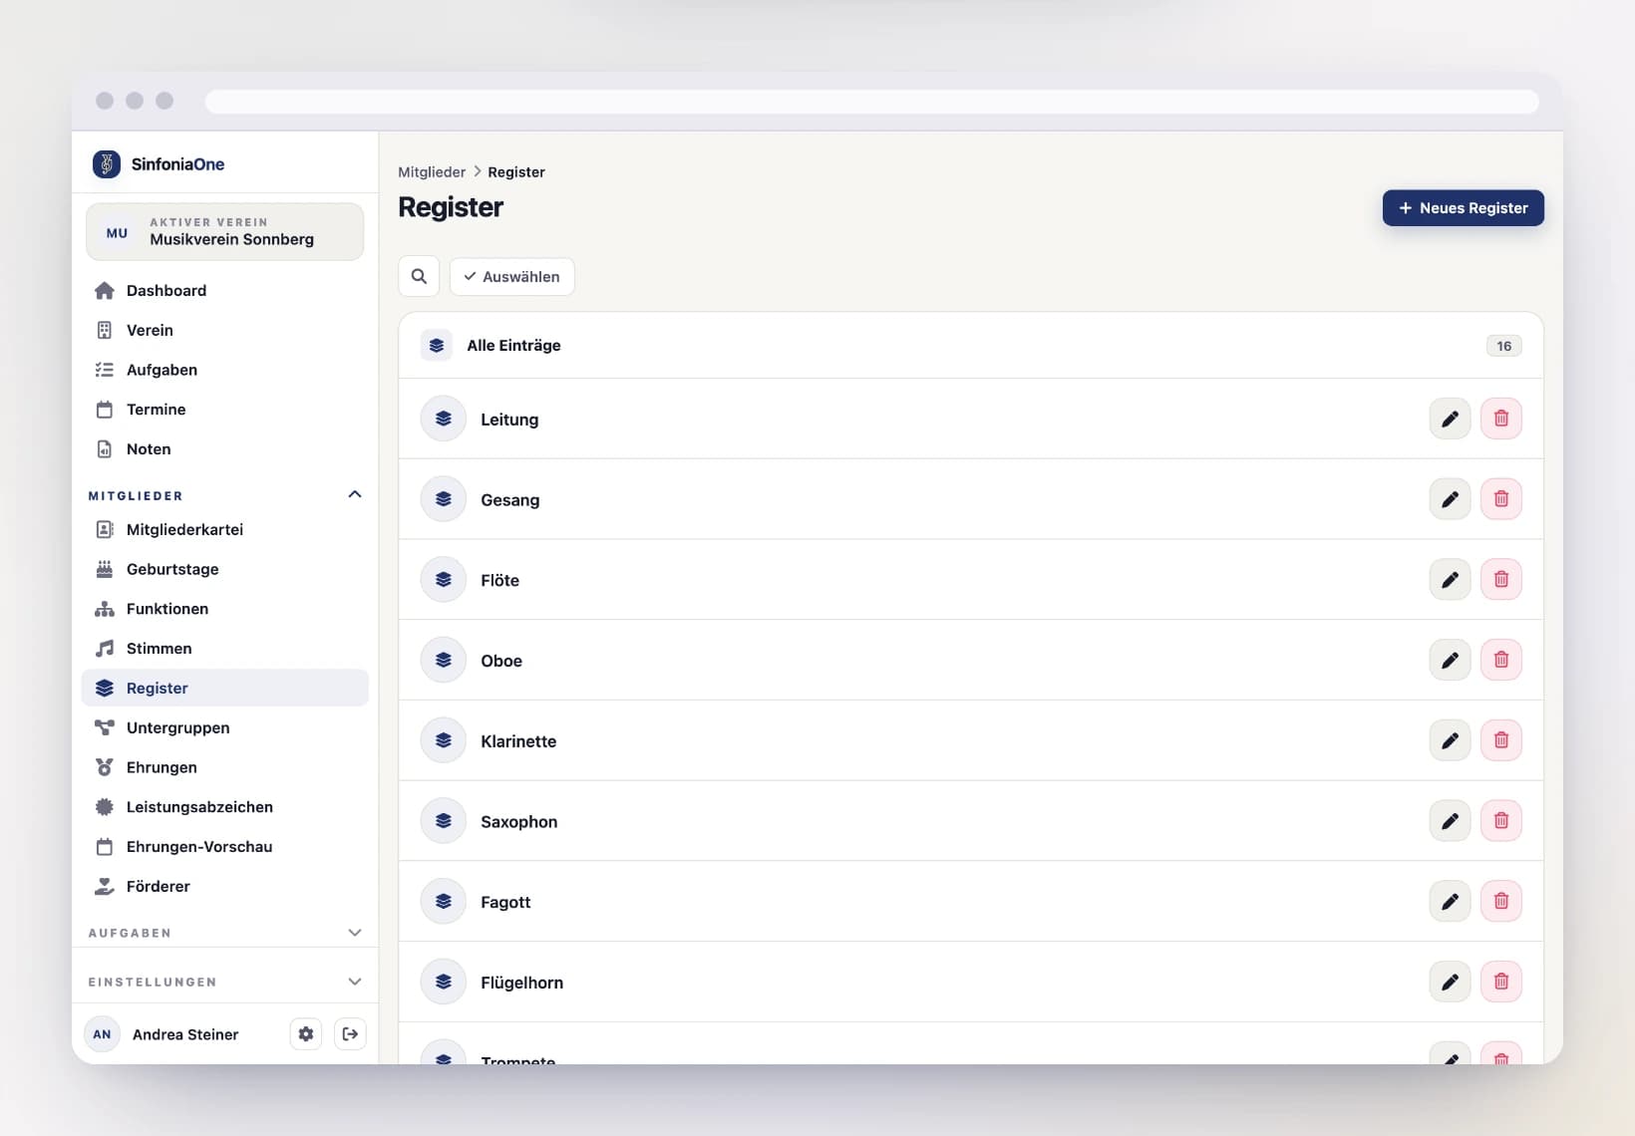Viewport: 1635px width, 1136px height.
Task: Delete the Oboe register via trash icon
Action: [x=1500, y=660]
